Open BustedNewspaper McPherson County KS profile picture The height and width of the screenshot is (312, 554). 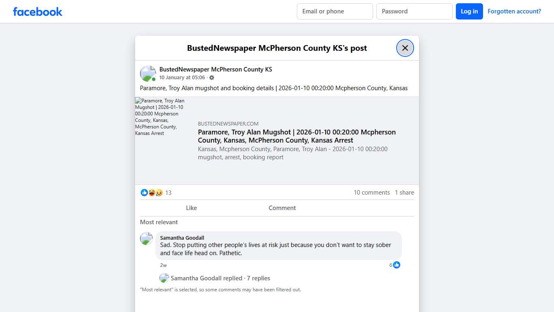pyautogui.click(x=148, y=74)
